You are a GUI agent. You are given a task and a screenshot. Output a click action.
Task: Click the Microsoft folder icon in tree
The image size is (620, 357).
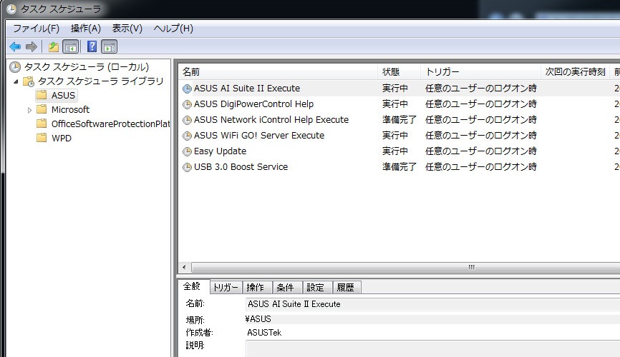click(x=42, y=109)
